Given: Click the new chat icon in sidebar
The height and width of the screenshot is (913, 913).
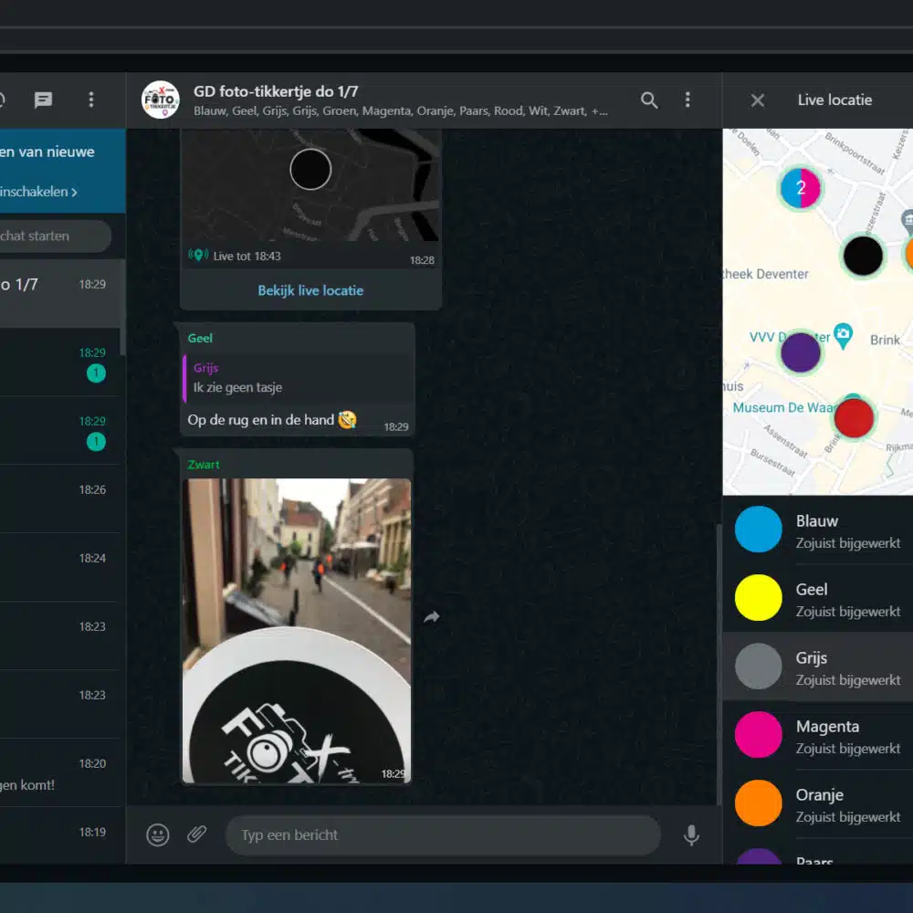Looking at the screenshot, I should 43,100.
